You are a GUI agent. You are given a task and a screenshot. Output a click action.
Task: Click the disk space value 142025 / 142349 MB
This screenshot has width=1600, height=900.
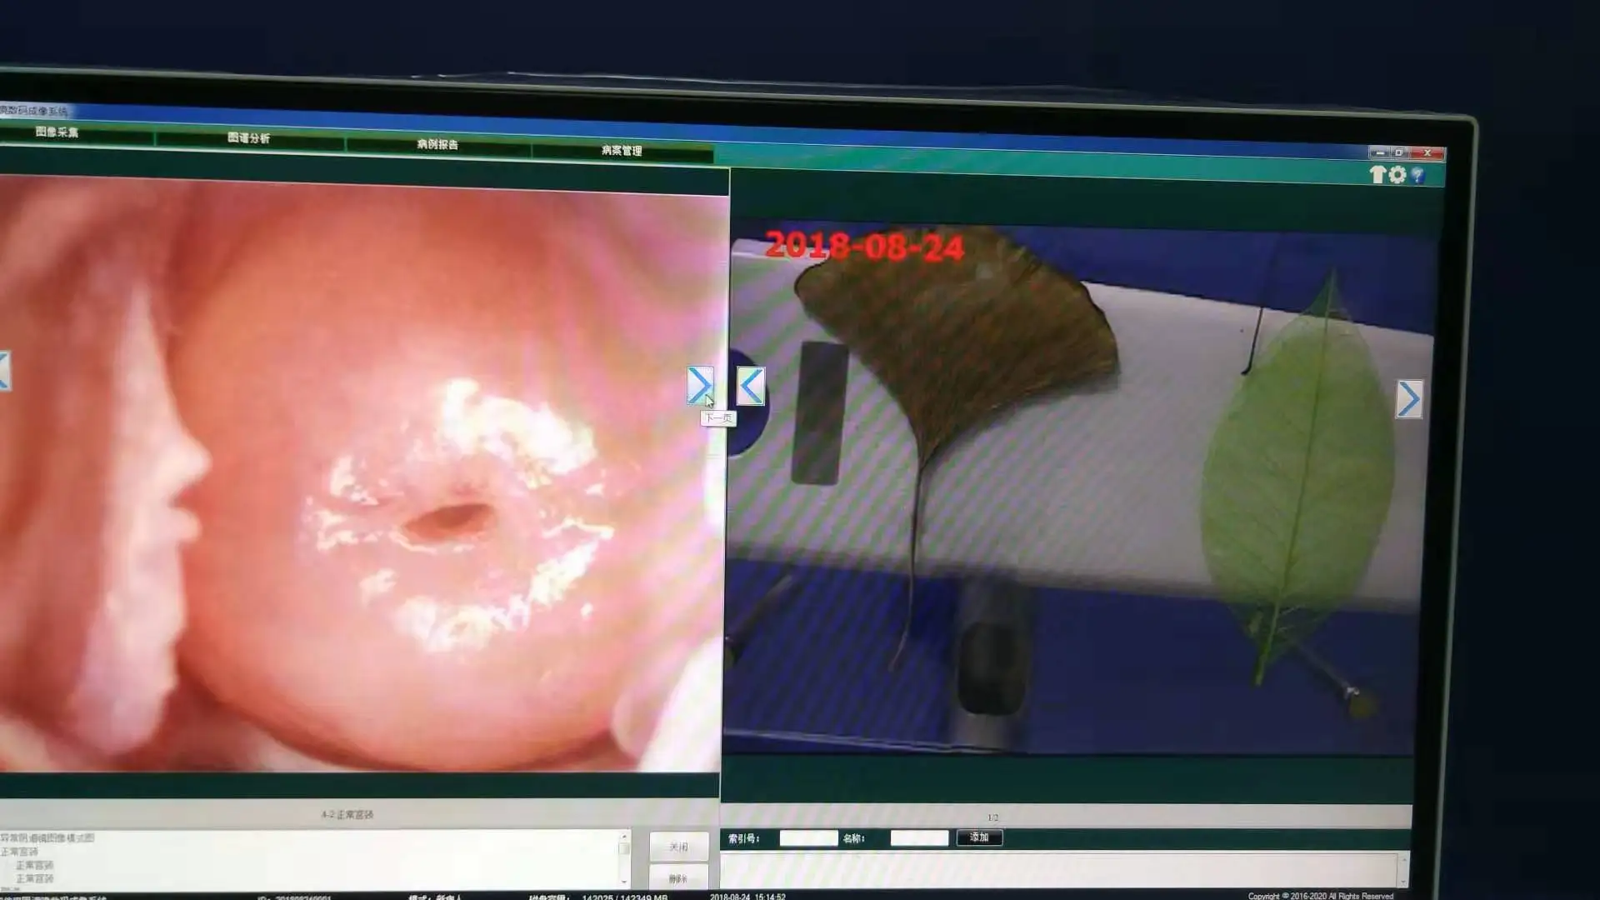click(624, 897)
